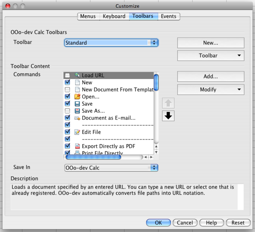This screenshot has height=232, width=255.
Task: Move command down with black arrow
Action: coord(168,116)
